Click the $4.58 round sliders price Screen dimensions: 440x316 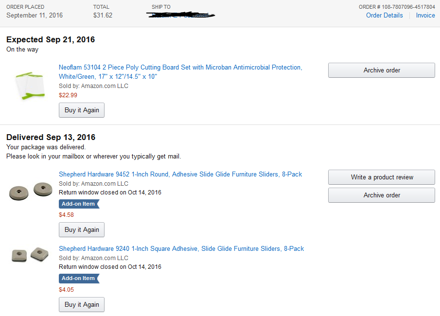[67, 215]
